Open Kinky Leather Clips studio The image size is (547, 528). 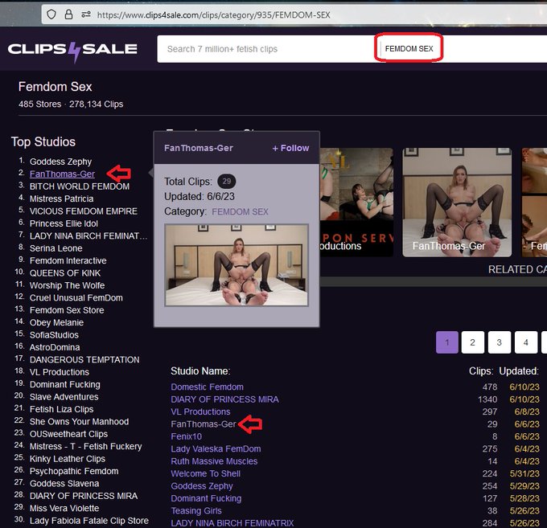point(68,459)
